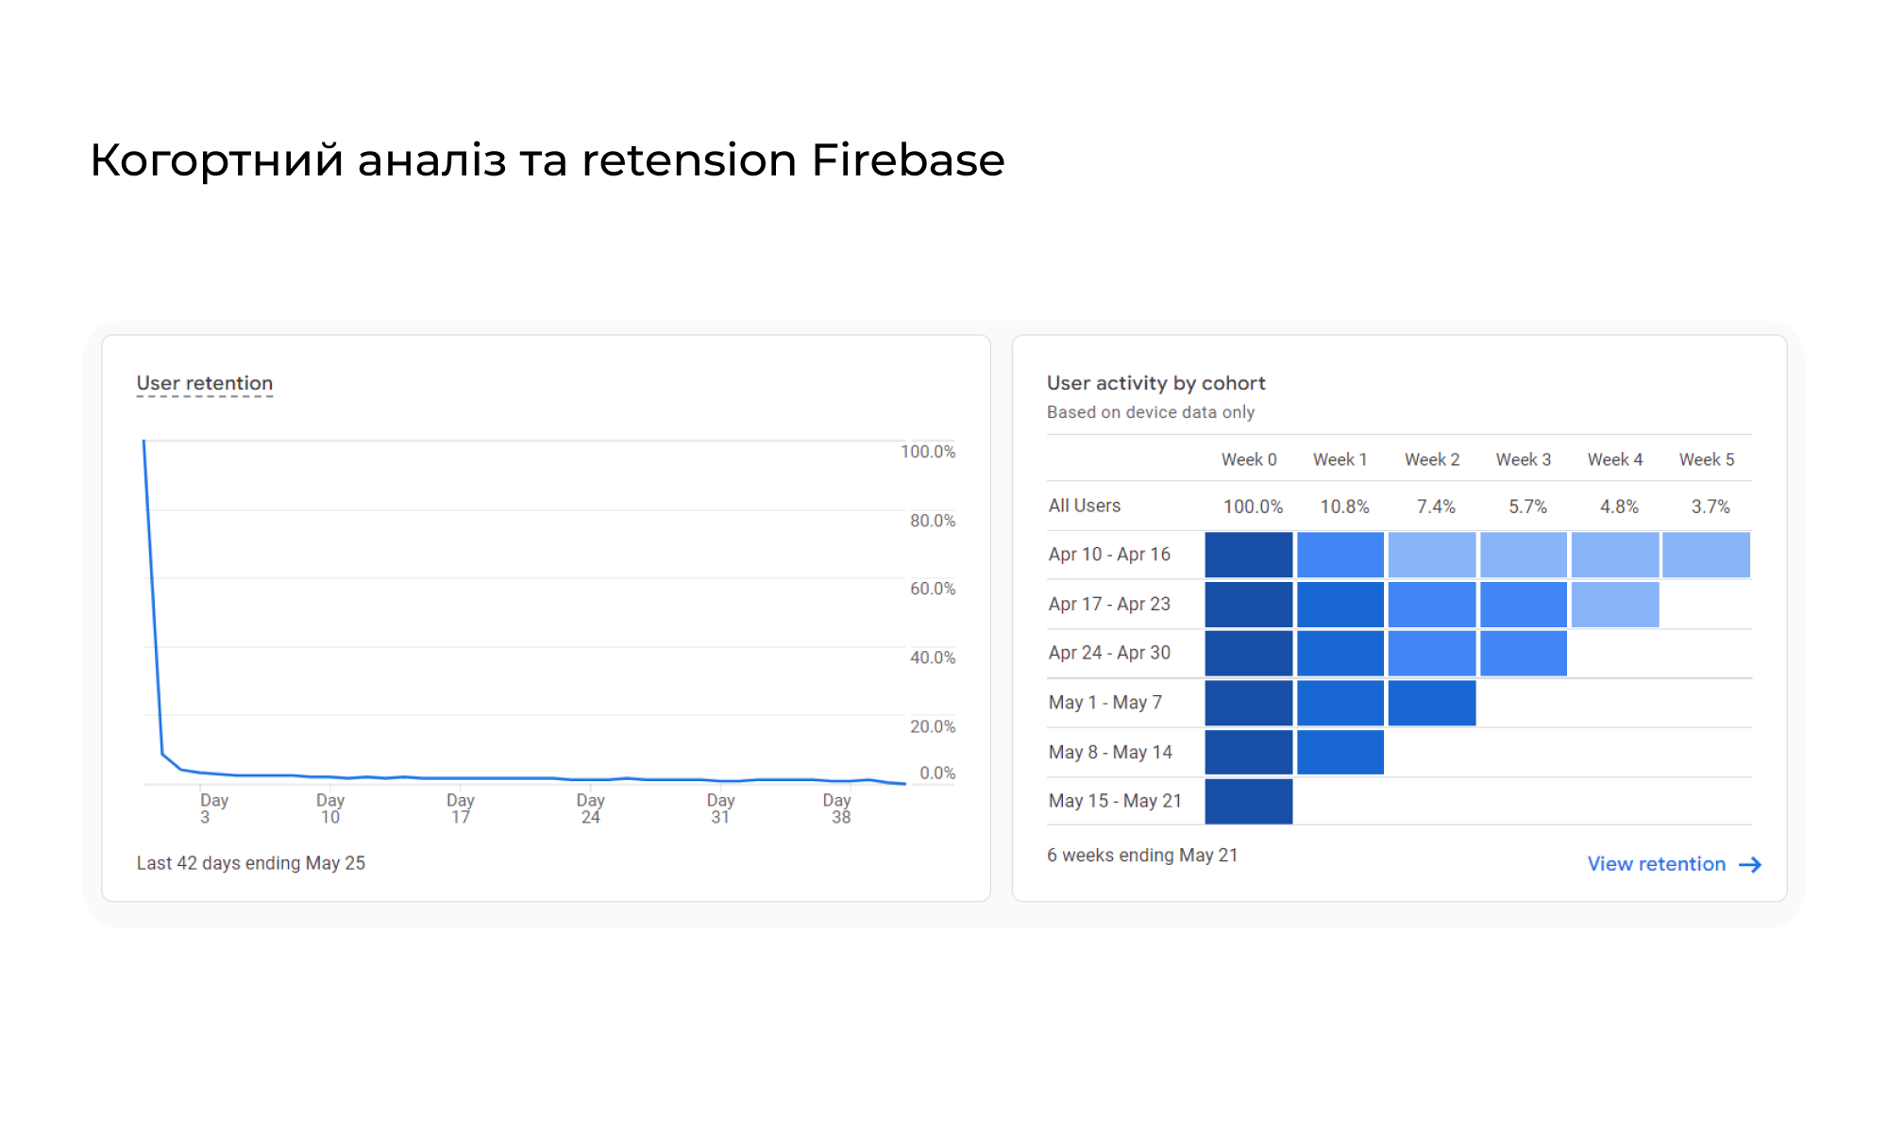The image size is (1888, 1132).
Task: Click the May 1 - May 7 Week 2 cell
Action: tap(1432, 703)
